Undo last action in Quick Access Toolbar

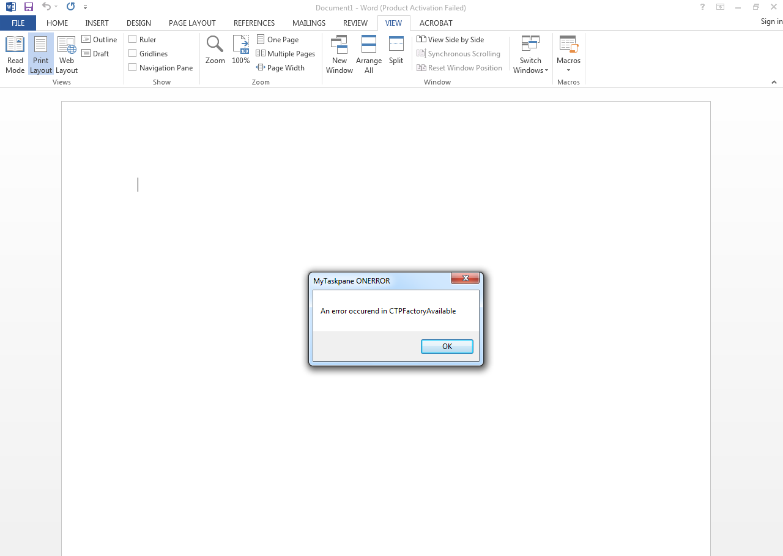pos(45,7)
